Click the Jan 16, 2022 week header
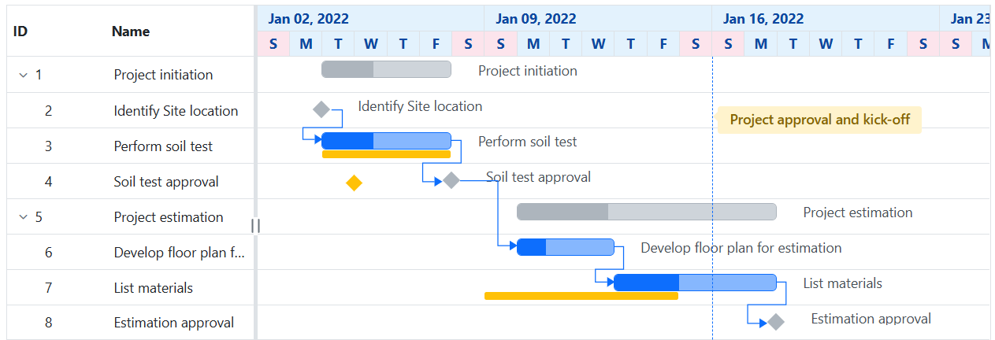The height and width of the screenshot is (340, 995). (826, 19)
